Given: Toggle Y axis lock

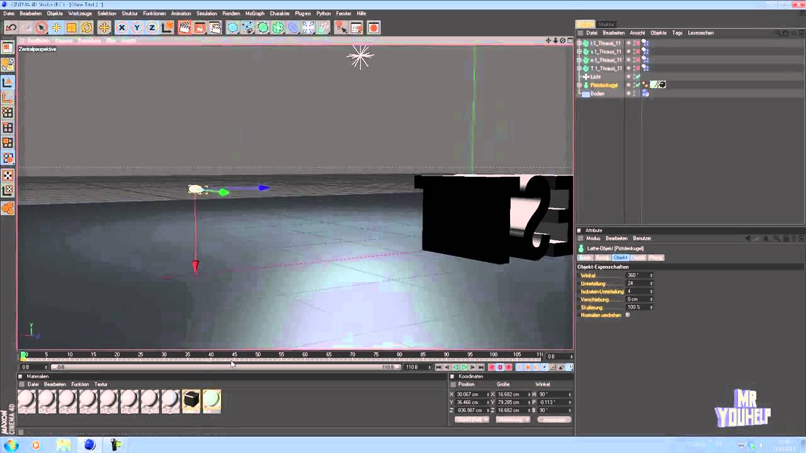Looking at the screenshot, I should 137,28.
